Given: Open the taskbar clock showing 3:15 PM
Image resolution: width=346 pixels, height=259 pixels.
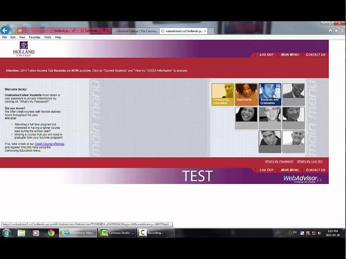Looking at the screenshot, I should tap(333, 233).
